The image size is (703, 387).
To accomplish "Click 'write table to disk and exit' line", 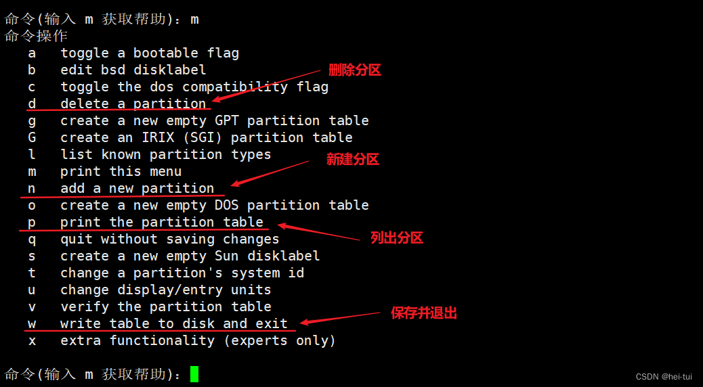I will tap(158, 323).
